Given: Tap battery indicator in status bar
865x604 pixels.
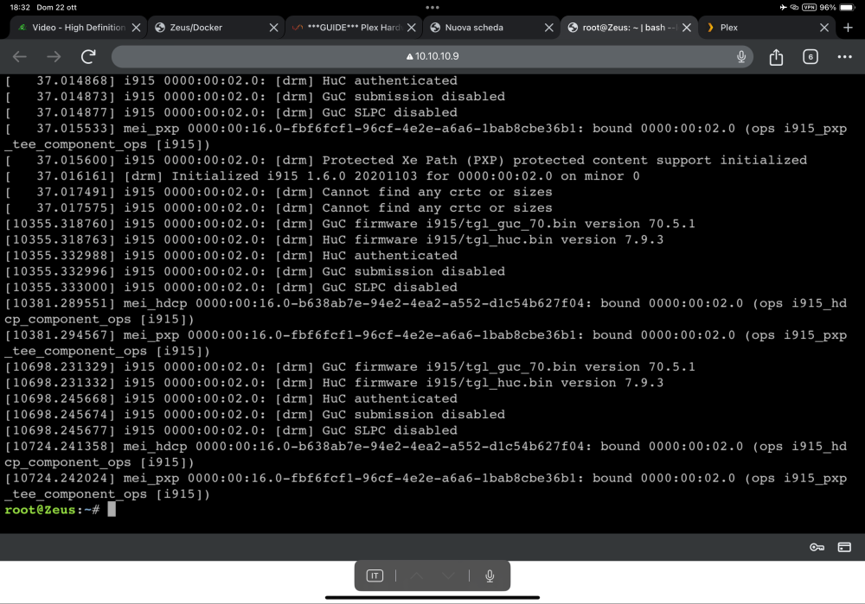Looking at the screenshot, I should pyautogui.click(x=846, y=7).
